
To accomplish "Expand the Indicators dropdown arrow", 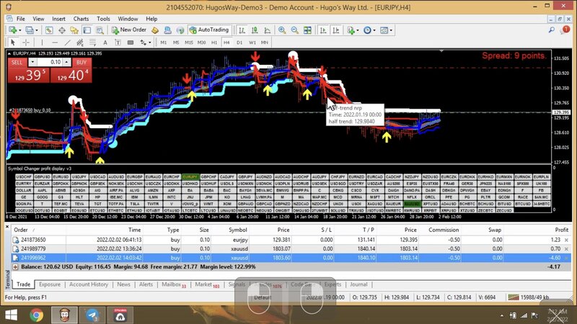I will 357,30.
